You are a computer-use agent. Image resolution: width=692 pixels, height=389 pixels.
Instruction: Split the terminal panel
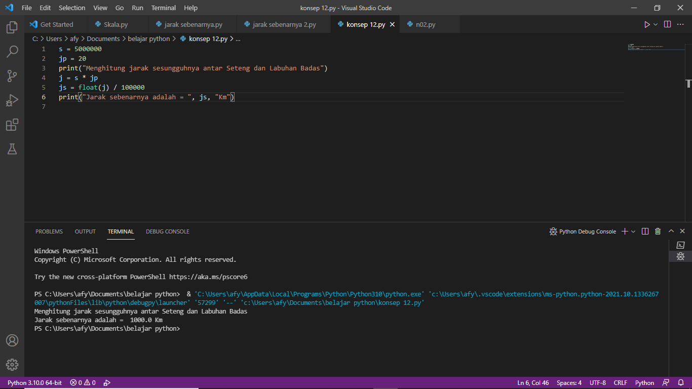click(x=645, y=231)
